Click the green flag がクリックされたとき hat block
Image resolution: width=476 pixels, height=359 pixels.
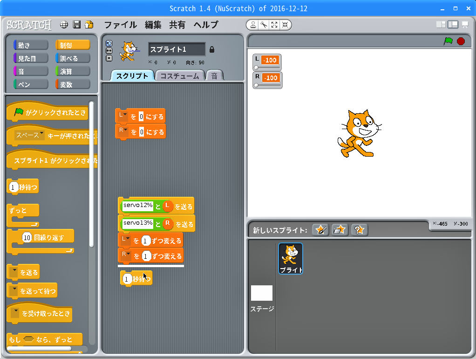[48, 111]
